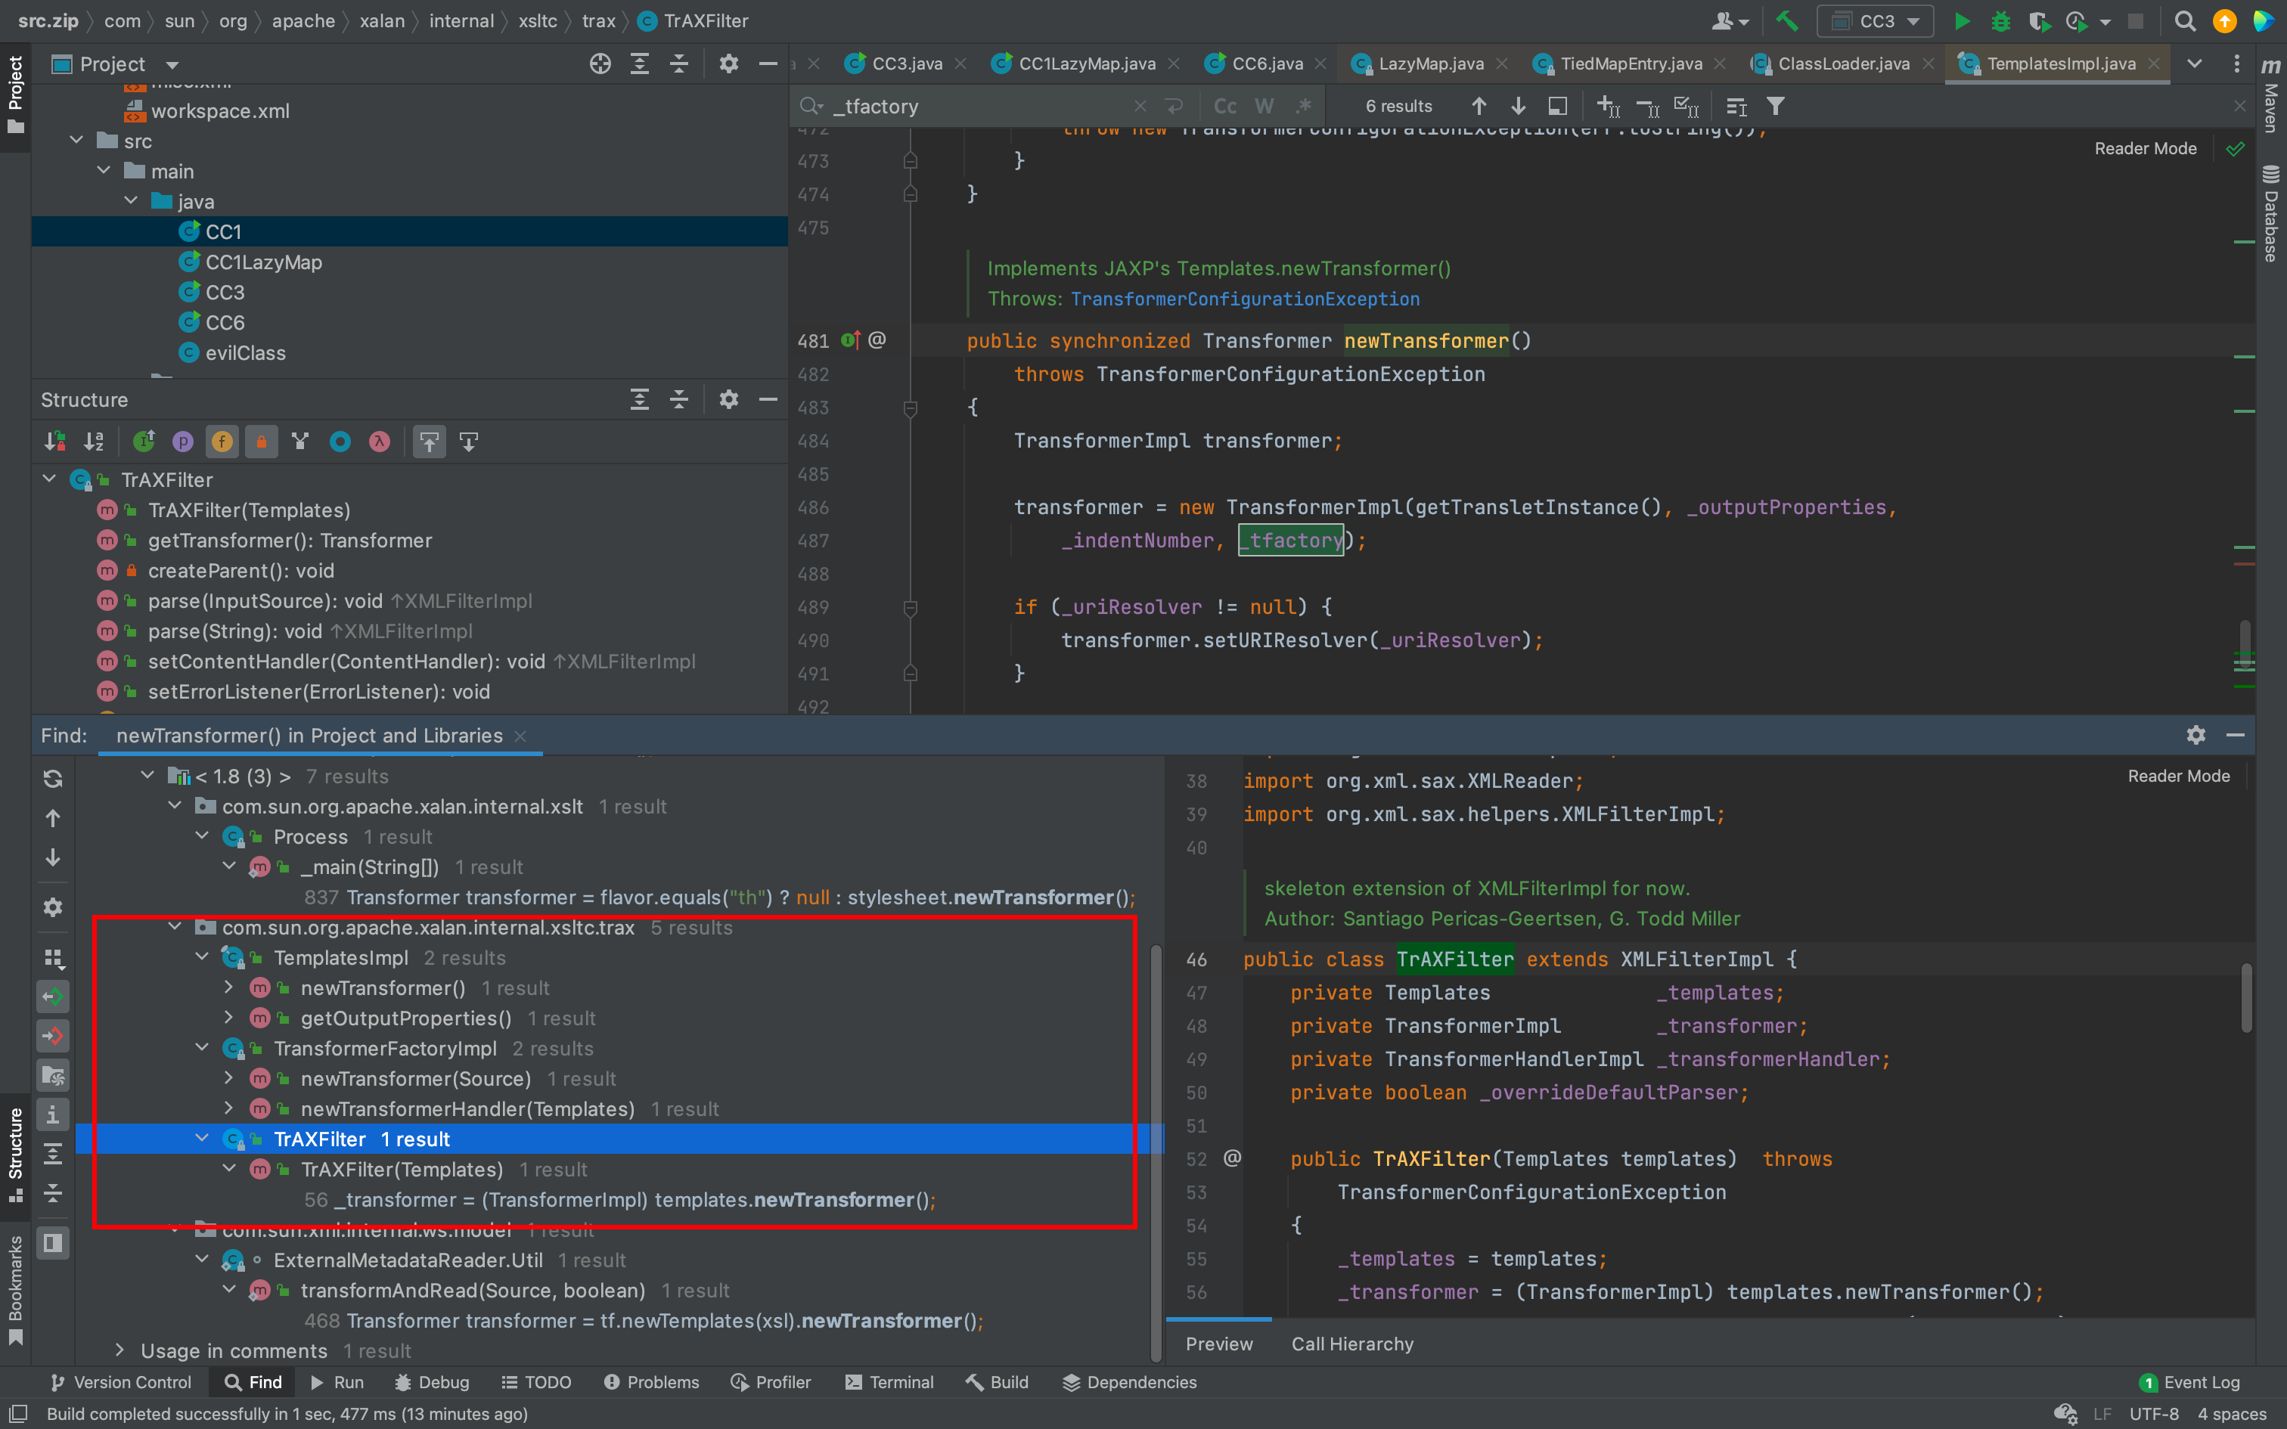This screenshot has height=1429, width=2287.
Task: Run CC3 with green play icon
Action: click(x=1962, y=21)
